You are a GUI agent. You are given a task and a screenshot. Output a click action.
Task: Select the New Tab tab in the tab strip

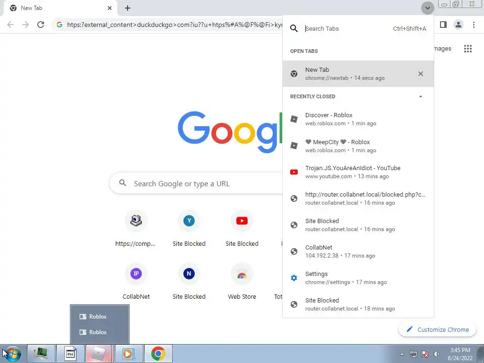pyautogui.click(x=60, y=8)
